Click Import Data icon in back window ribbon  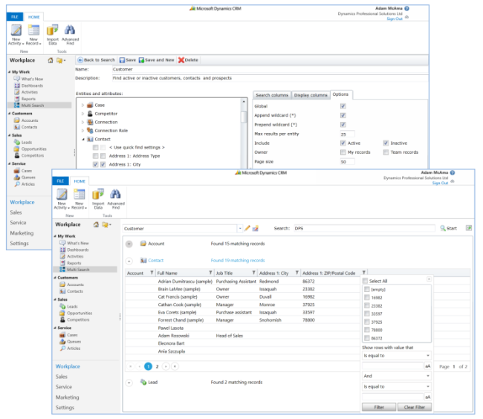click(52, 30)
